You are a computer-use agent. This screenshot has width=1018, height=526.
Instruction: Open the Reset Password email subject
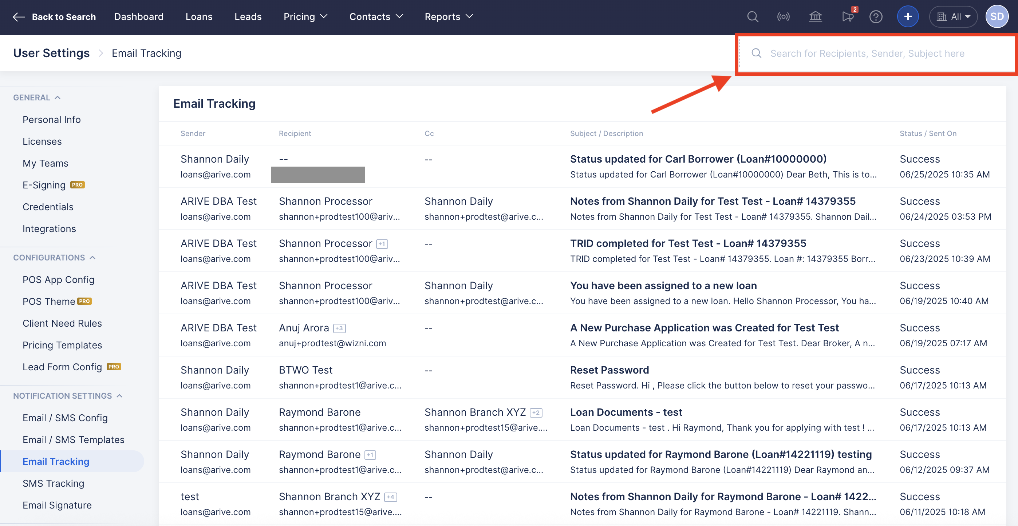609,370
